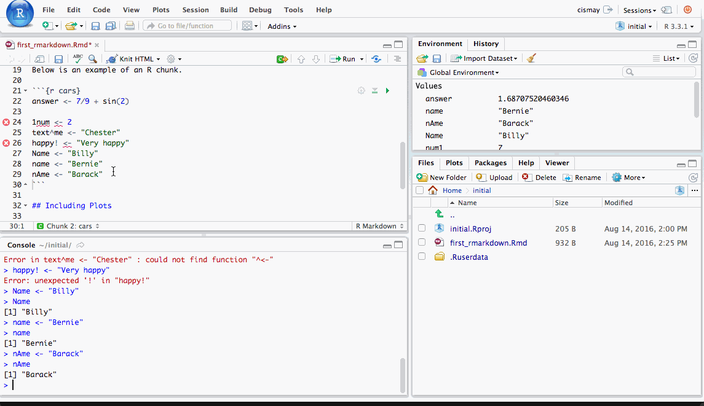Save the Rmd file from editor toolbar
Image resolution: width=704 pixels, height=406 pixels.
click(x=58, y=59)
